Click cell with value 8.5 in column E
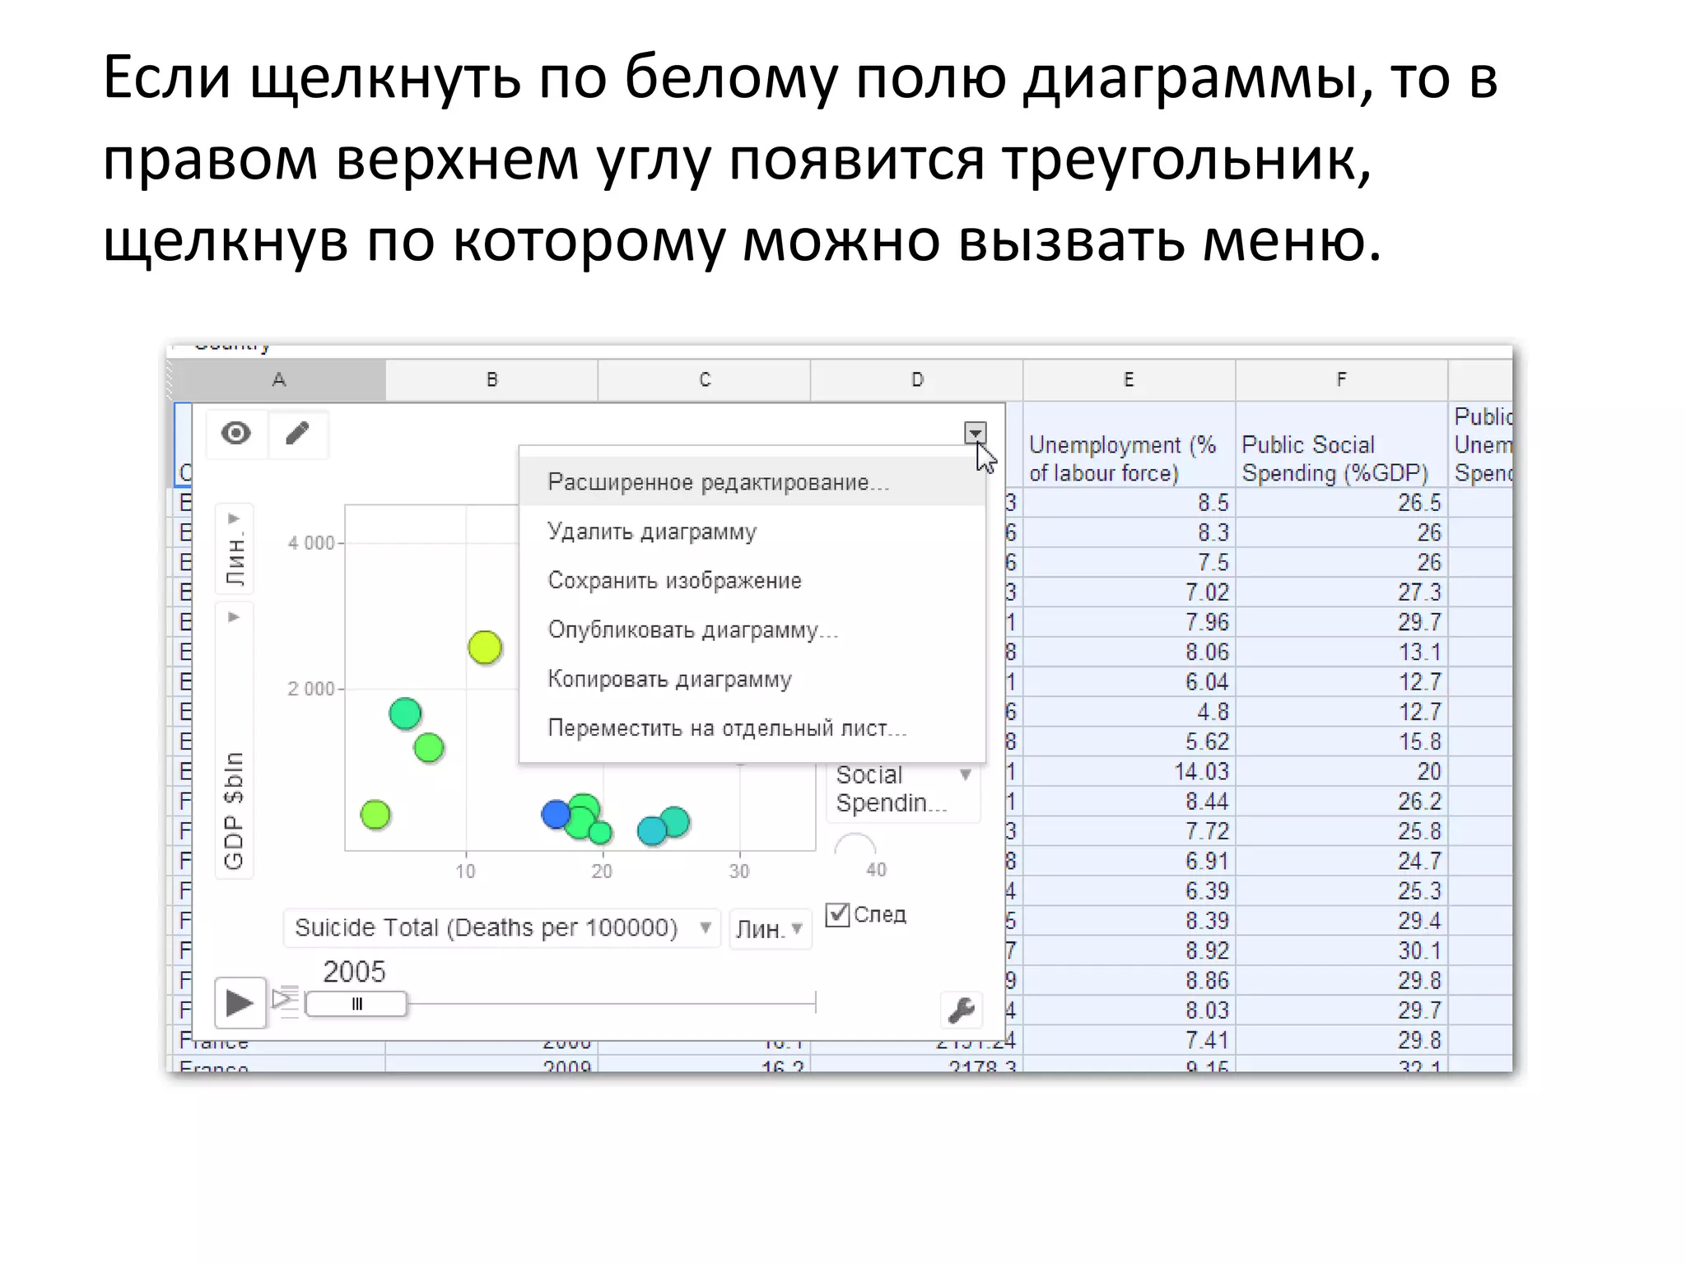This screenshot has height=1264, width=1686. (1129, 503)
